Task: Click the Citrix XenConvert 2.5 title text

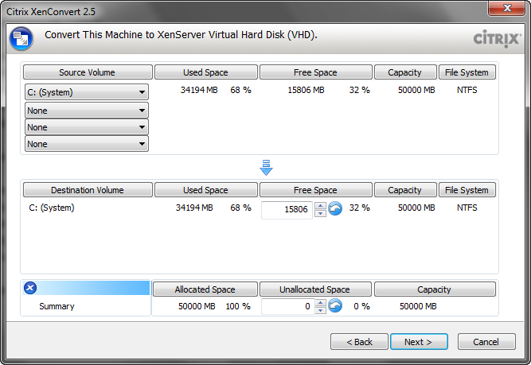Action: [51, 12]
